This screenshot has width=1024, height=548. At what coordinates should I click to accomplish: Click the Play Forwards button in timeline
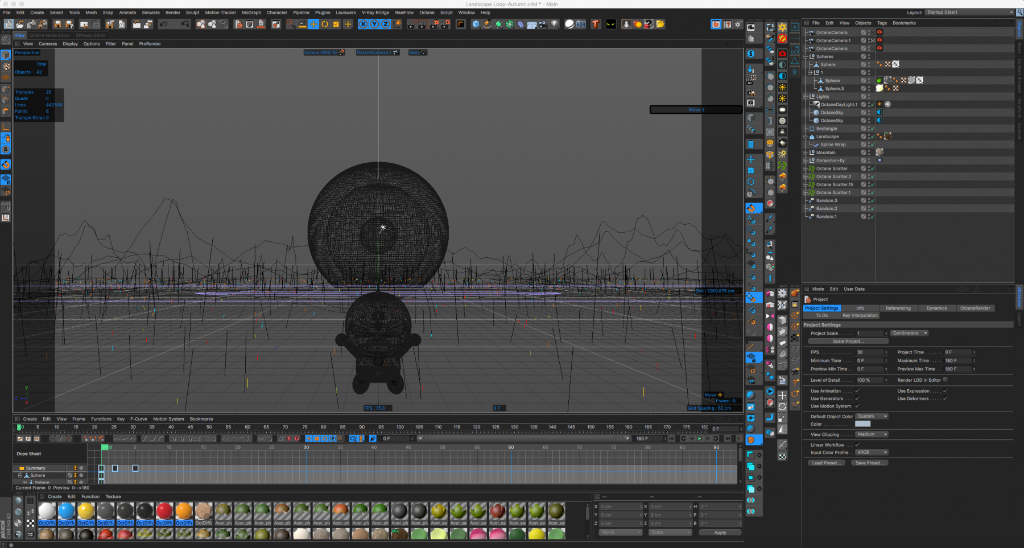click(700, 439)
